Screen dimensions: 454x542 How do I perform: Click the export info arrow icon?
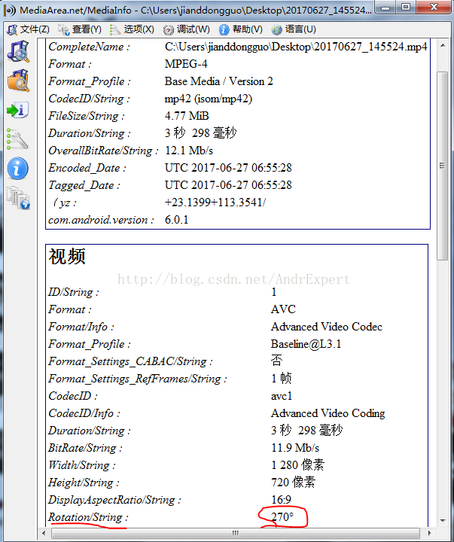(x=17, y=110)
